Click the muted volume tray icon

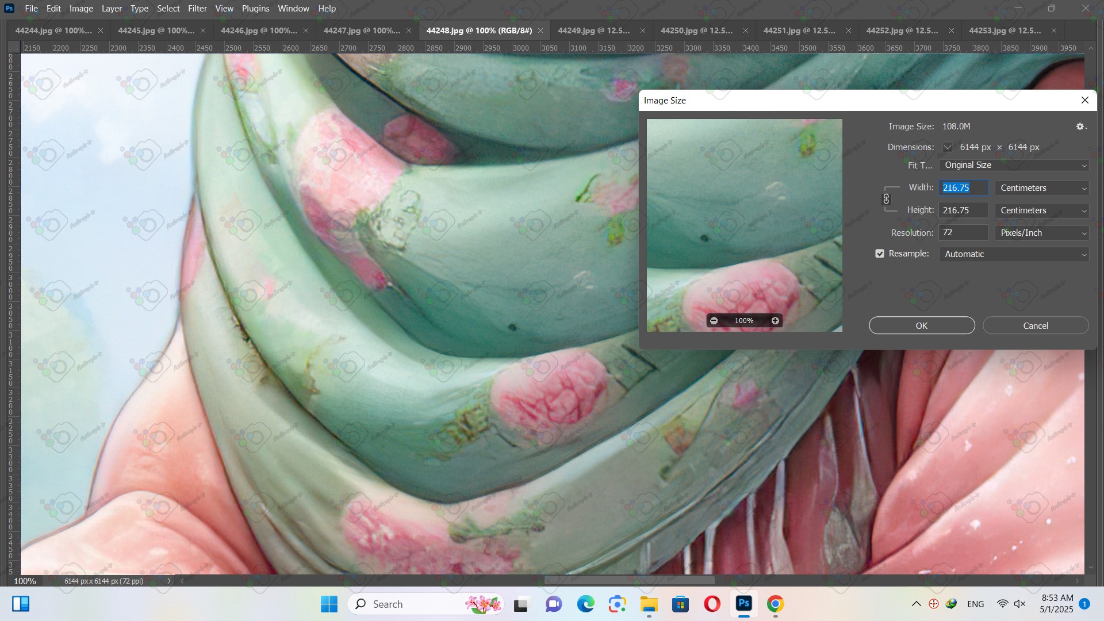pyautogui.click(x=1020, y=604)
